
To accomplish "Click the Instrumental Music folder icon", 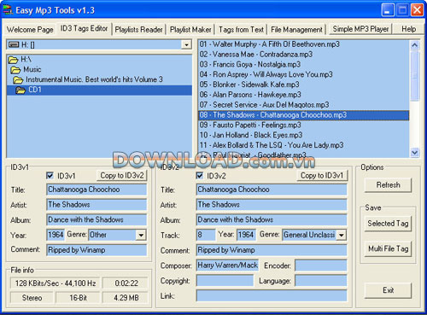I will 18,80.
